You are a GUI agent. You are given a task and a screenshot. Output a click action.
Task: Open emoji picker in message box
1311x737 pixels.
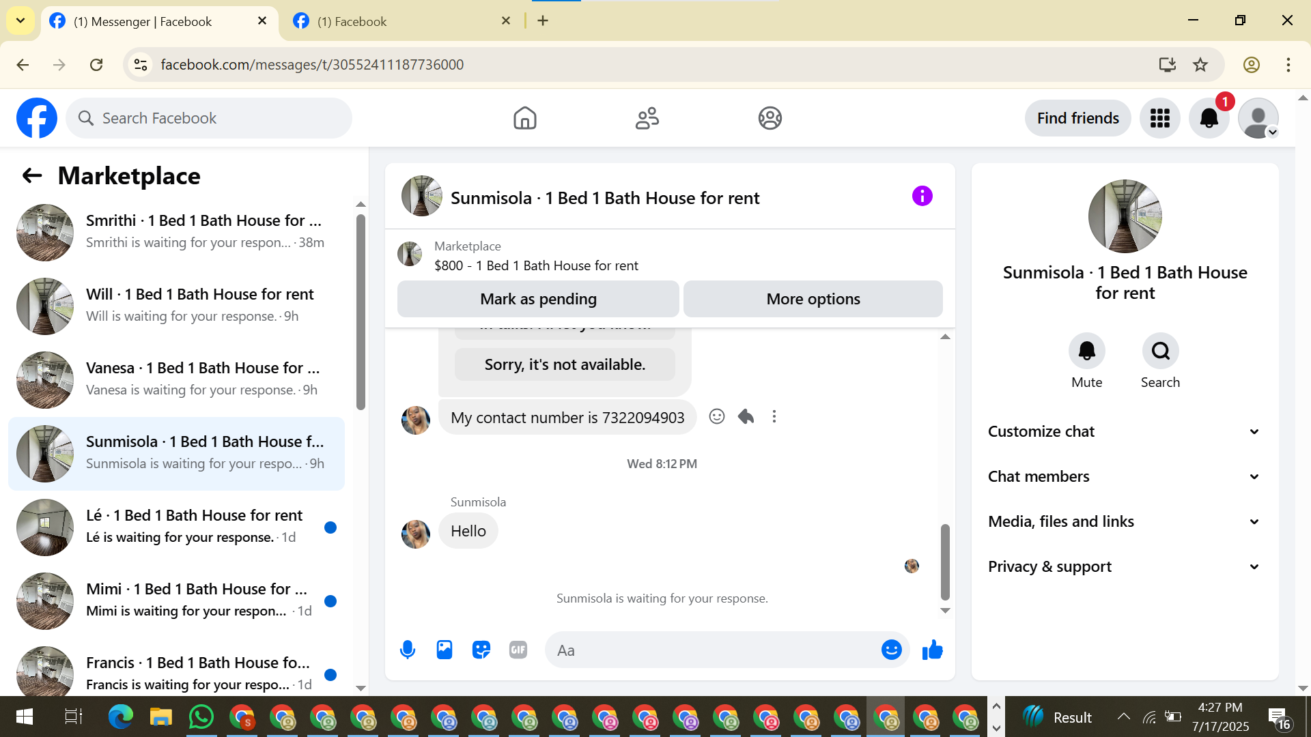[x=891, y=650]
